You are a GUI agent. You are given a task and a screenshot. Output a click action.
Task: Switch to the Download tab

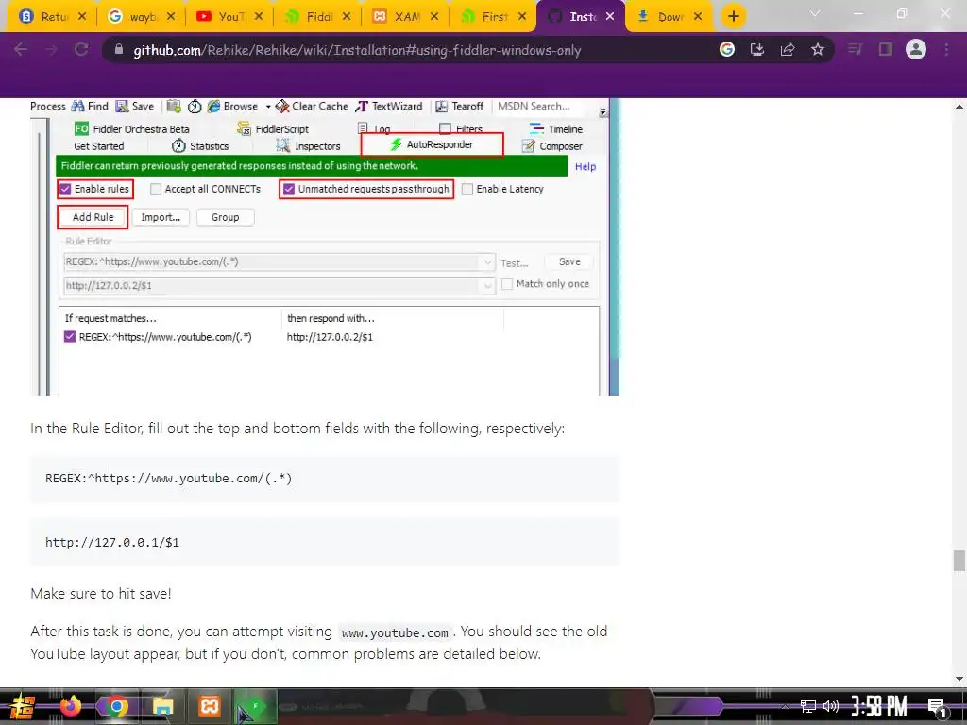pos(670,17)
